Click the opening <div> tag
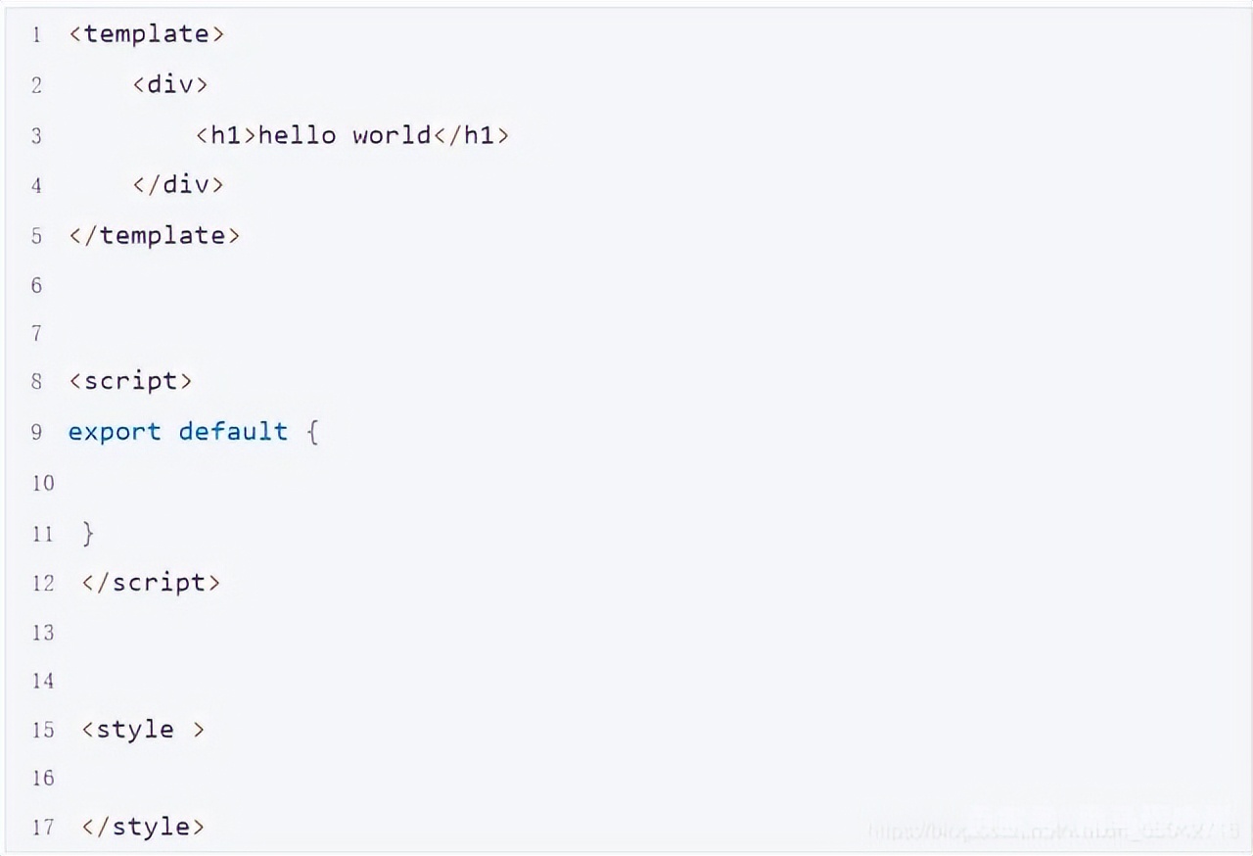This screenshot has height=856, width=1253. point(170,84)
